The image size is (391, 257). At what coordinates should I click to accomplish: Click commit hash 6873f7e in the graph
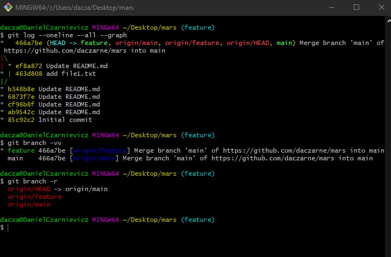click(x=21, y=97)
